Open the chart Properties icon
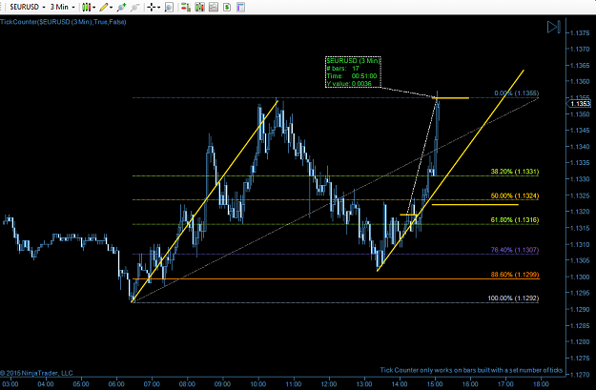 [240, 7]
